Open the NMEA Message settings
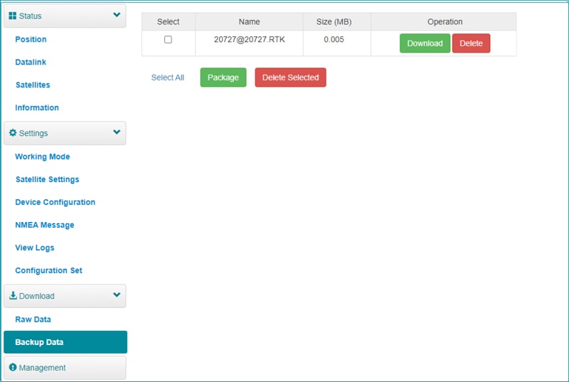569x382 pixels. pyautogui.click(x=45, y=225)
